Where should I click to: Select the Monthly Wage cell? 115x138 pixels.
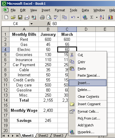click(24, 110)
